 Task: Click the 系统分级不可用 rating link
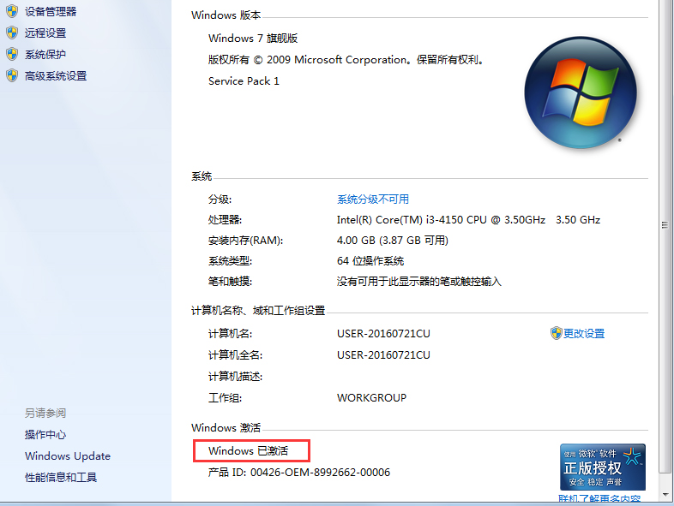tap(373, 199)
